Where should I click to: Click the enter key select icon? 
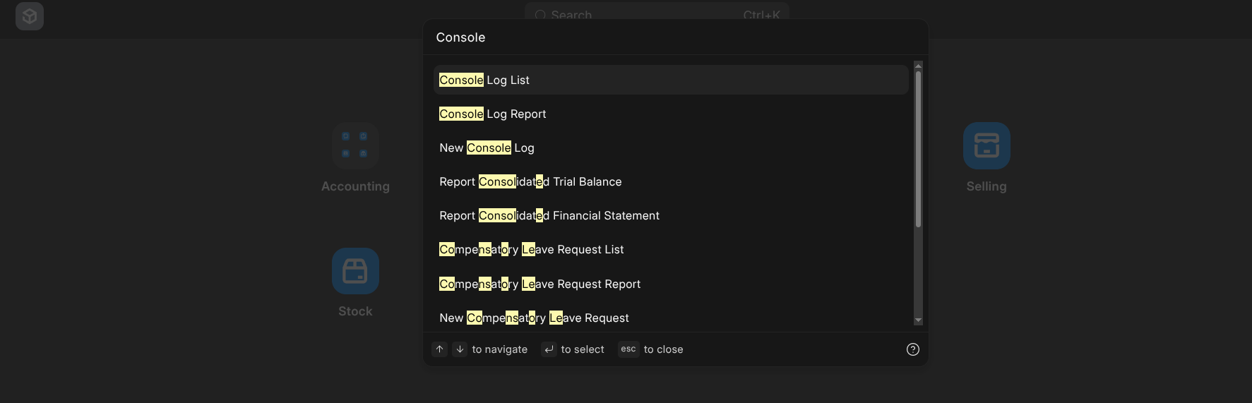549,349
